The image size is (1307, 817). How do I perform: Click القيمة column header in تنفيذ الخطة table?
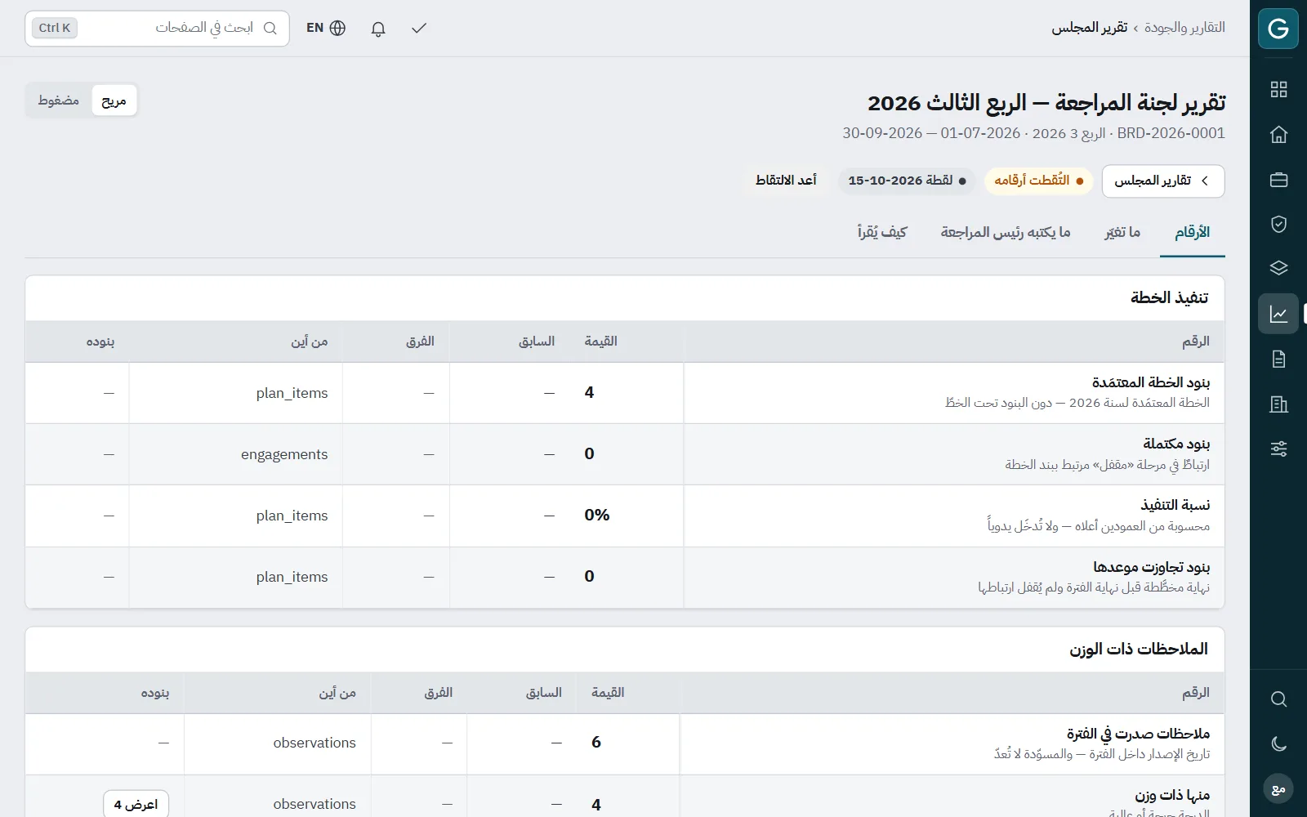600,342
